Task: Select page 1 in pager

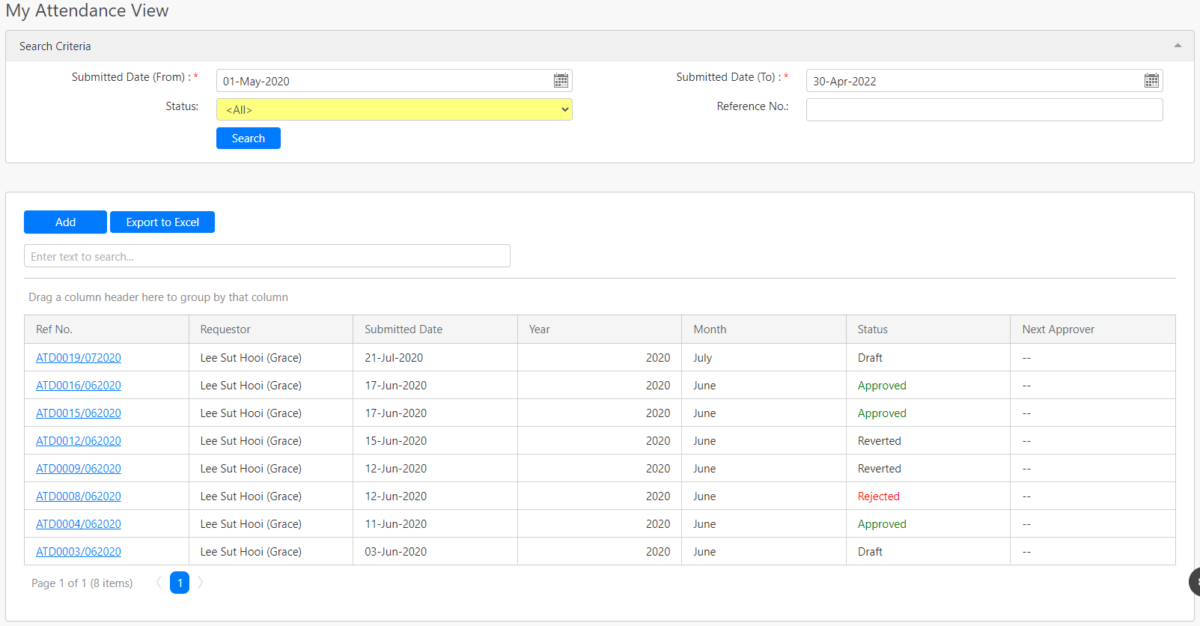Action: [180, 583]
